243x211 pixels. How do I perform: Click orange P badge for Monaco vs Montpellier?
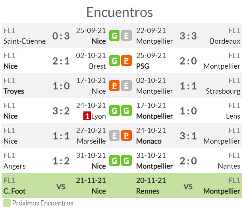coord(126,136)
